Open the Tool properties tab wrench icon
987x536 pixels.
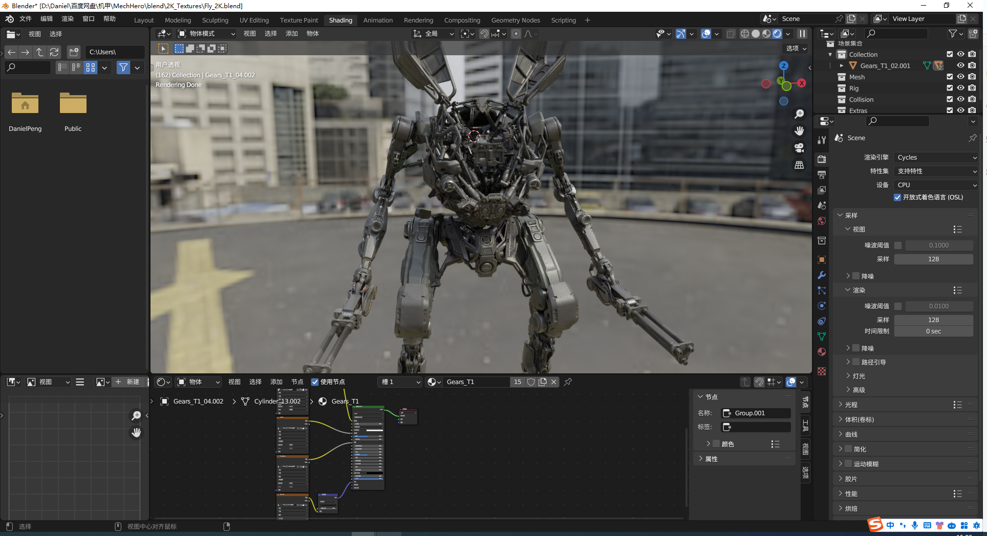tap(822, 140)
